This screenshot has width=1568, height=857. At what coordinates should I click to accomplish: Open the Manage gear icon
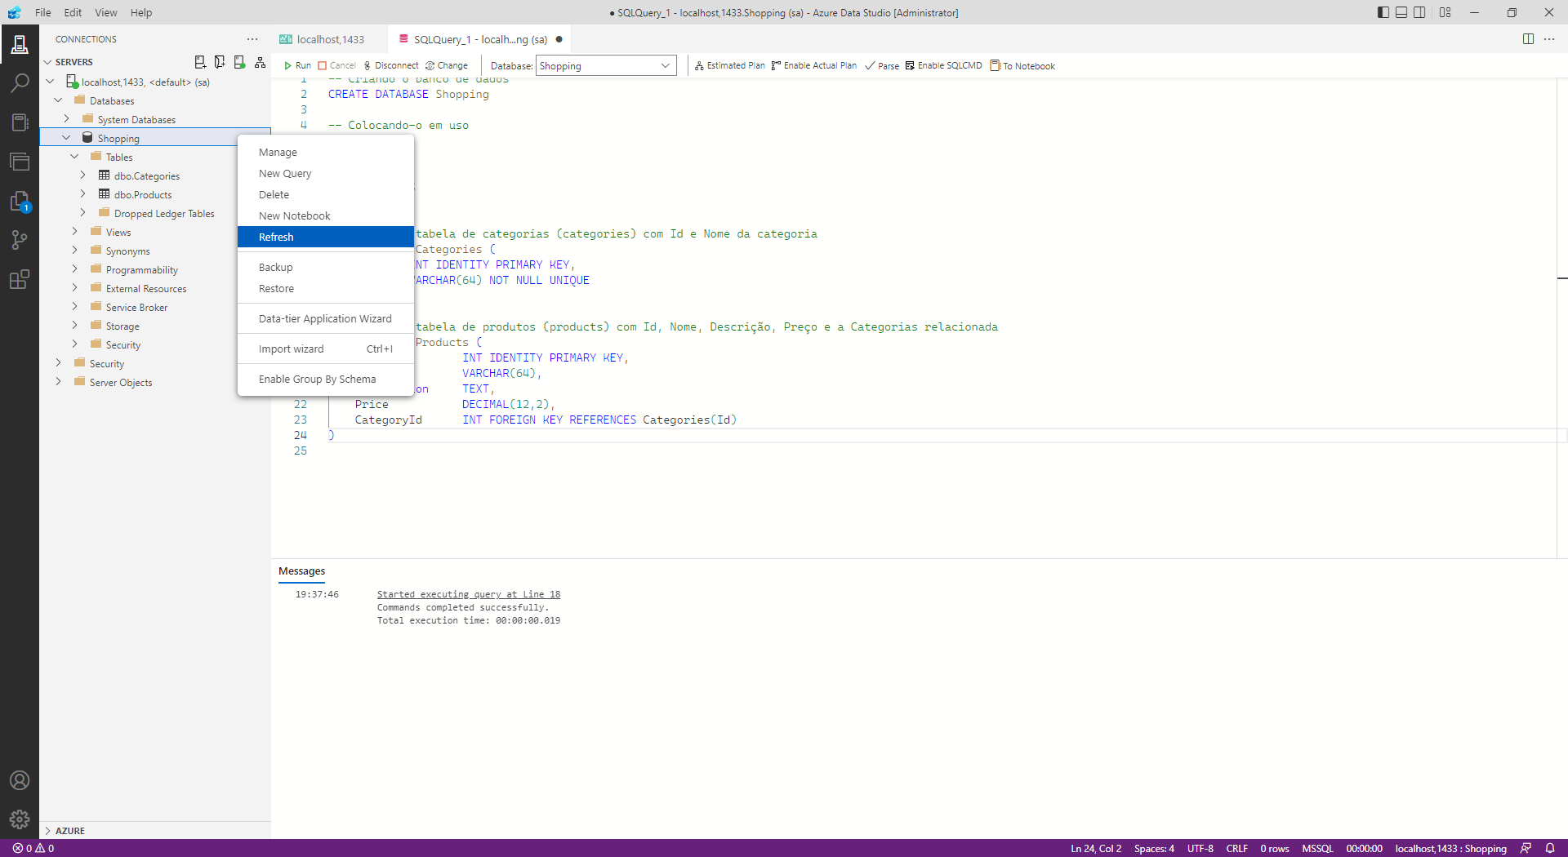coord(20,819)
